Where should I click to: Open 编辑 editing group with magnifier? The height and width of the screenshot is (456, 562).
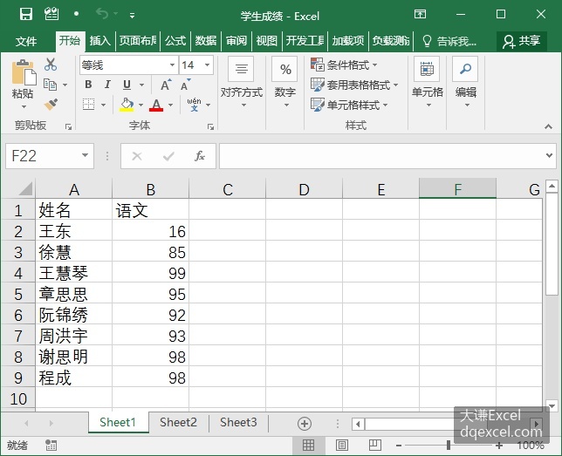466,82
